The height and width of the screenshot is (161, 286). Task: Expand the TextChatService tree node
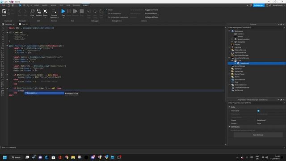point(229,85)
